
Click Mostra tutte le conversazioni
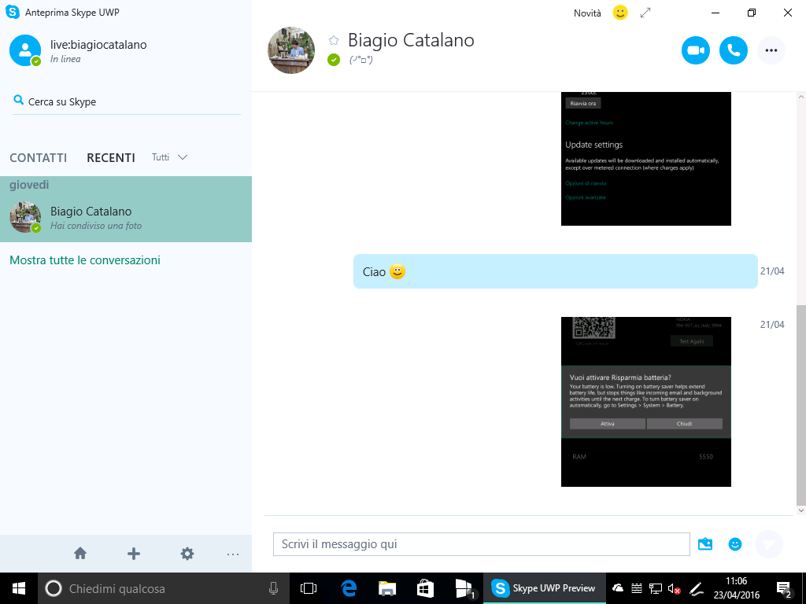click(85, 260)
